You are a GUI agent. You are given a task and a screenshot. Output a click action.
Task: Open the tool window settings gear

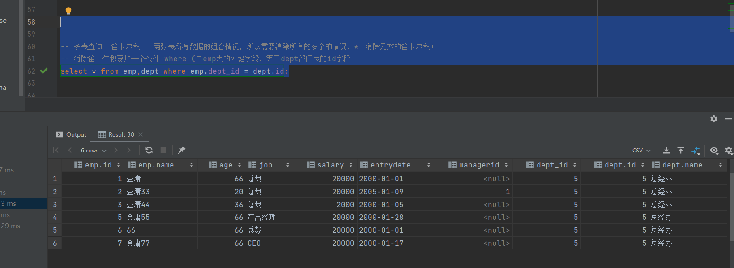tap(714, 119)
